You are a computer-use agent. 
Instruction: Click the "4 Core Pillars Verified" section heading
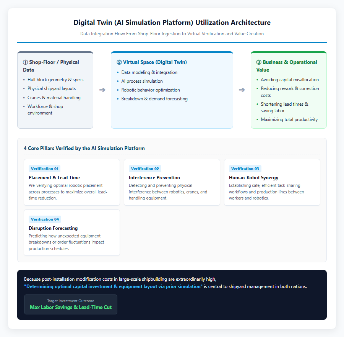pyautogui.click(x=84, y=148)
